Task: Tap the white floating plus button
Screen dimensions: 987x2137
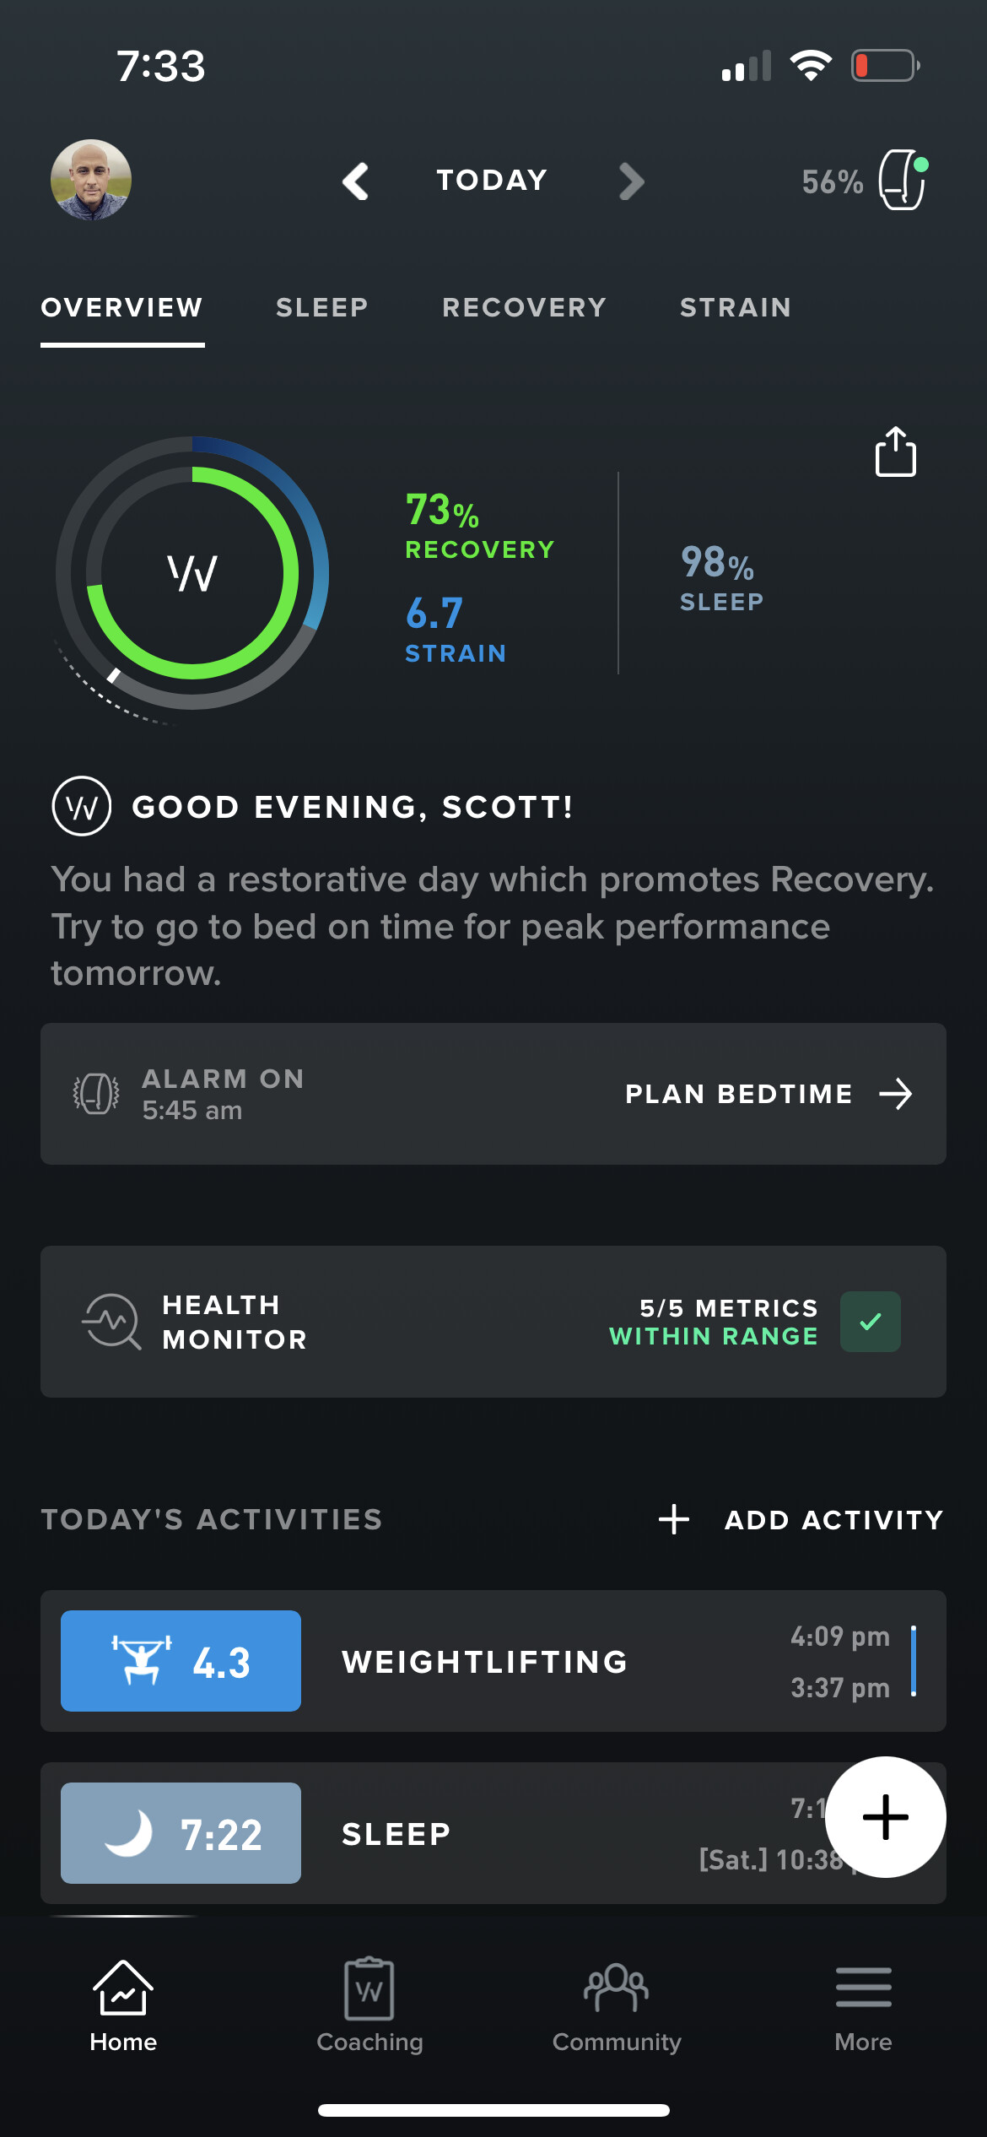Action: 885,1817
